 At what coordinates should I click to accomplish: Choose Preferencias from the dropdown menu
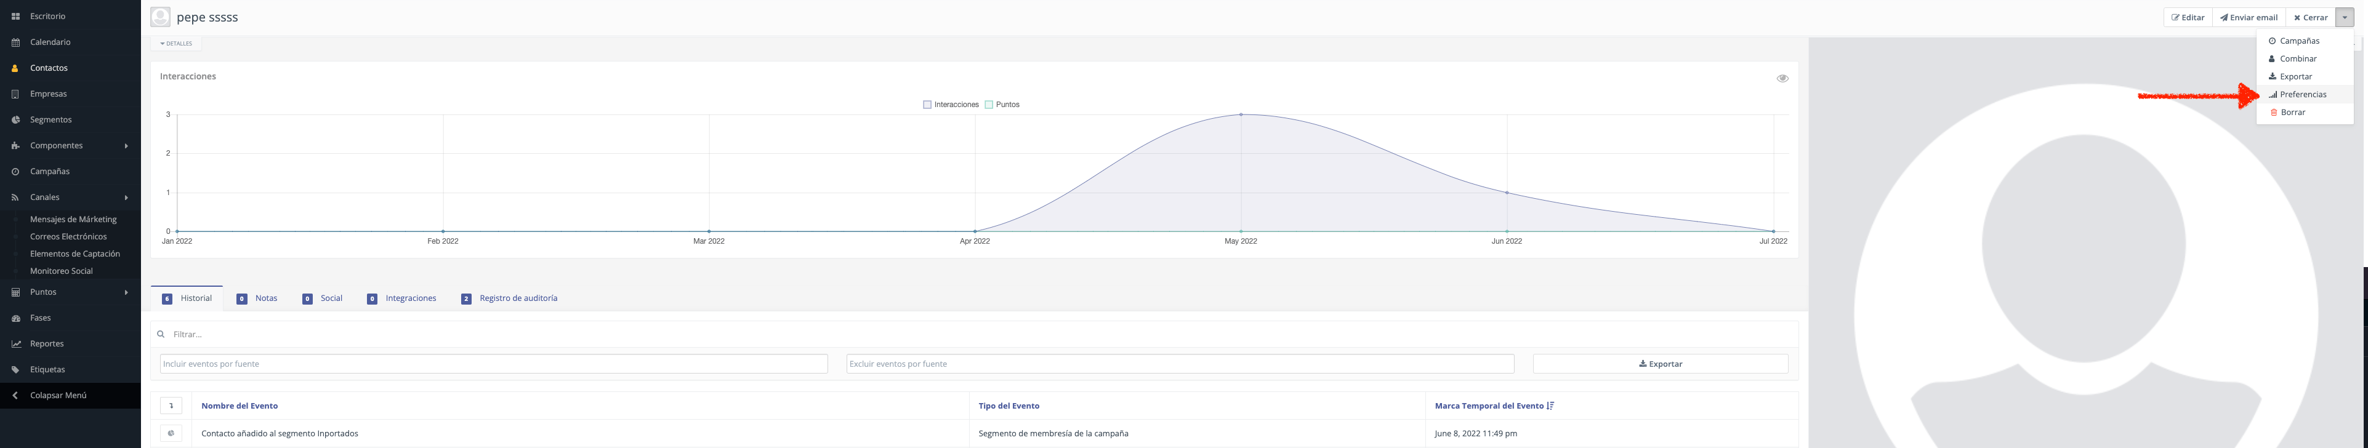click(2305, 95)
